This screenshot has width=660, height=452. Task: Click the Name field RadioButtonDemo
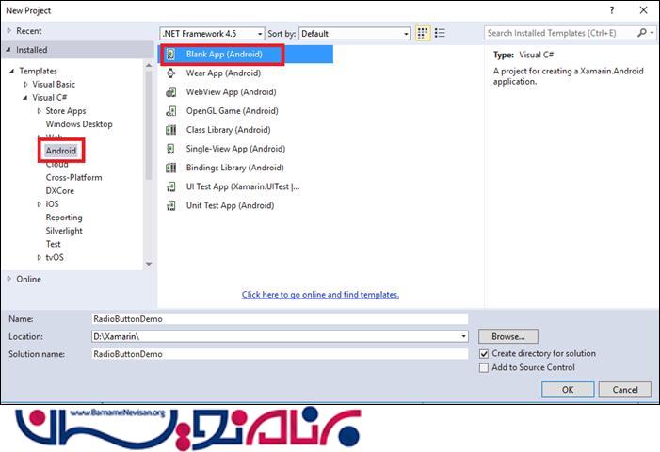tap(280, 319)
